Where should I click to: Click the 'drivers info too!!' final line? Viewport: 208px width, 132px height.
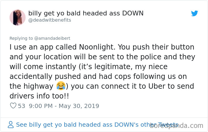point(39,96)
